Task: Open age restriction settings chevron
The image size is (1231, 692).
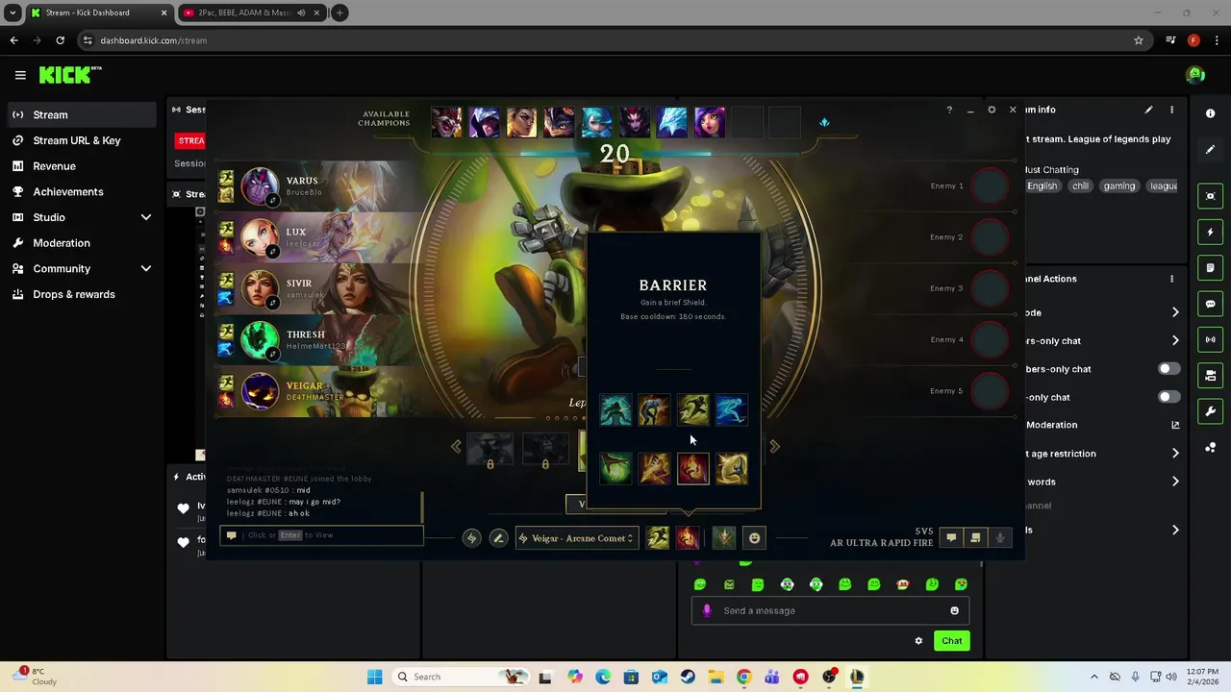Action: 1175,453
